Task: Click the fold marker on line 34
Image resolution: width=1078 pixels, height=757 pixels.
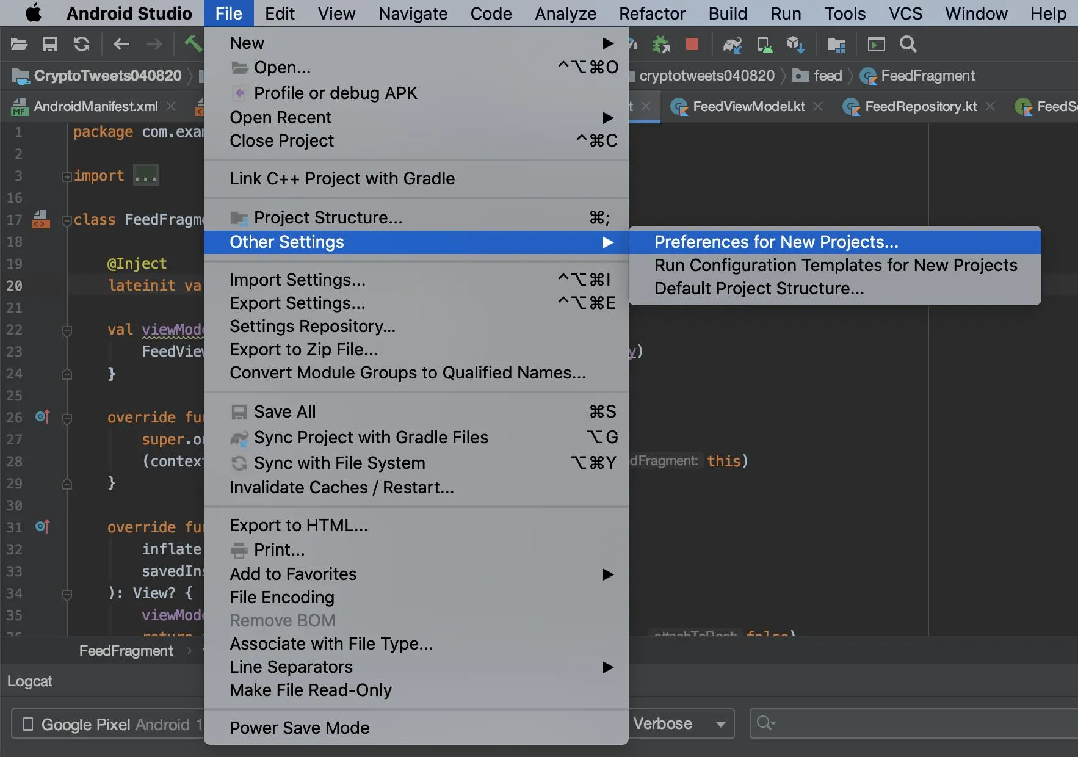Action: point(67,594)
